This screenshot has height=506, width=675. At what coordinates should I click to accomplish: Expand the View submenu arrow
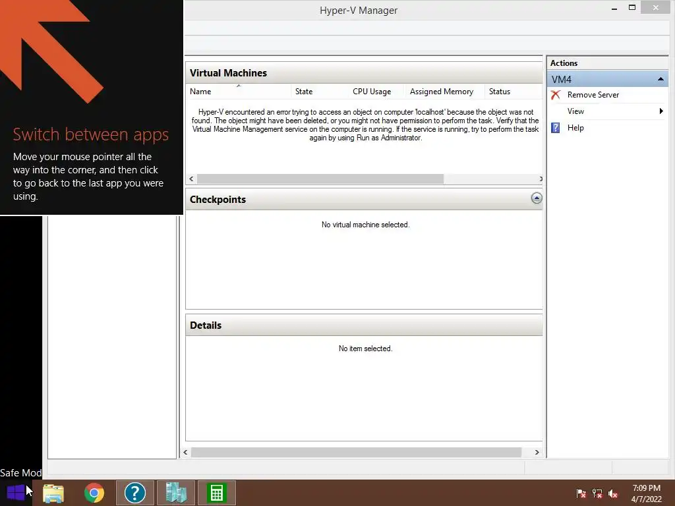[x=661, y=111]
